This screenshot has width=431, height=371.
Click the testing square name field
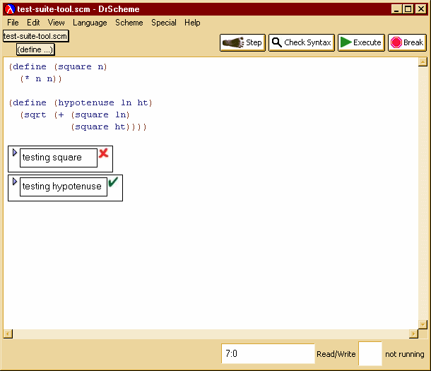coord(59,158)
